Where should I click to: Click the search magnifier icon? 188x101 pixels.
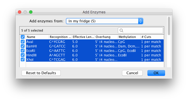click(x=121, y=30)
